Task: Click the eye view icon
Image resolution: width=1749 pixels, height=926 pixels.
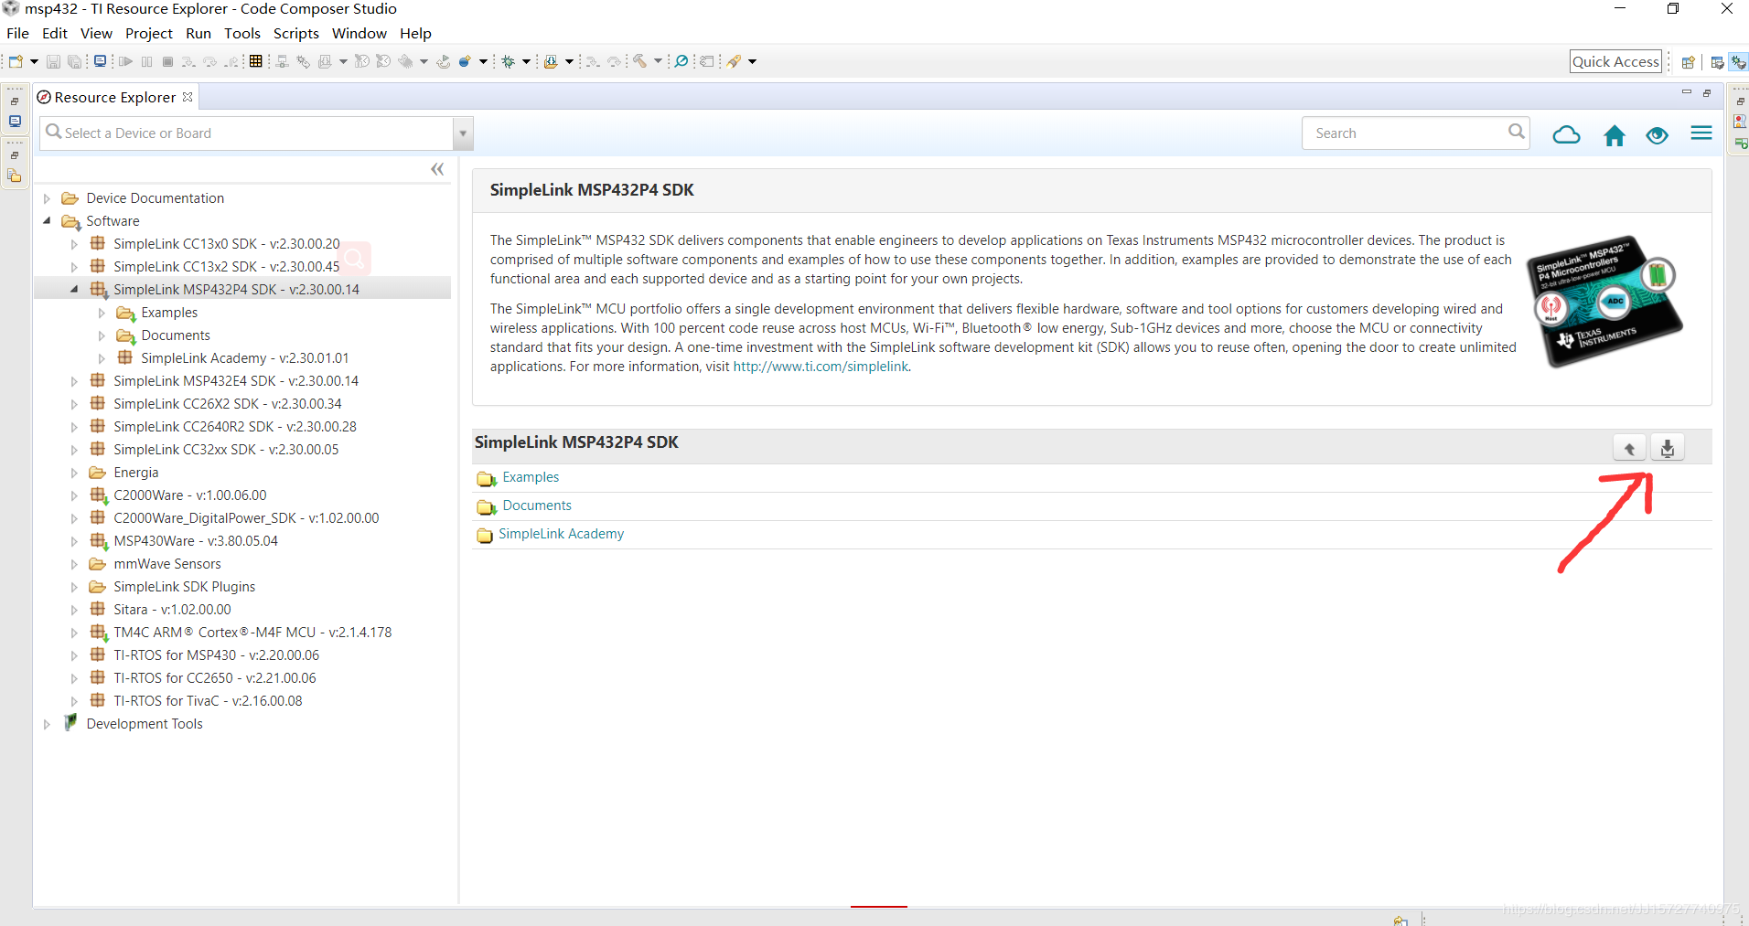Action: click(1657, 135)
